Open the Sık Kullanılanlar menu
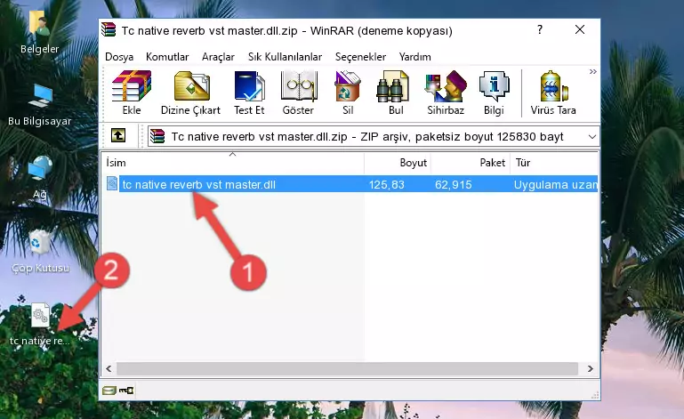 click(285, 57)
